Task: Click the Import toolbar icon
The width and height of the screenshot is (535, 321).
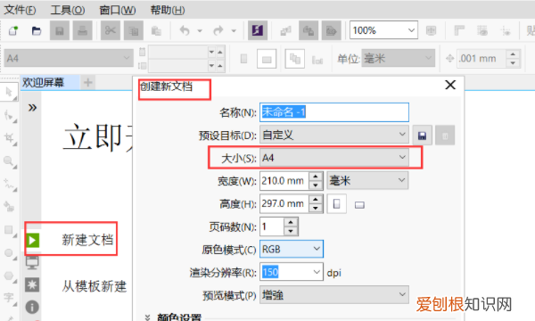Action: click(285, 30)
